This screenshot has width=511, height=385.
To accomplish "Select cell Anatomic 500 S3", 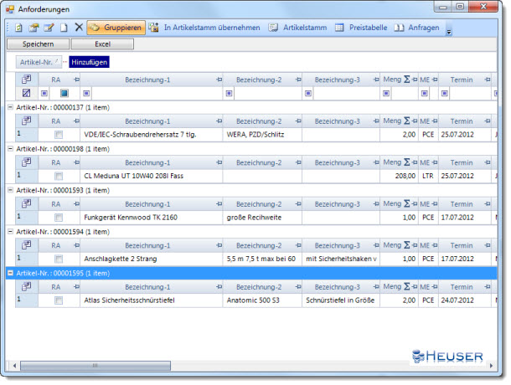I will pyautogui.click(x=262, y=300).
